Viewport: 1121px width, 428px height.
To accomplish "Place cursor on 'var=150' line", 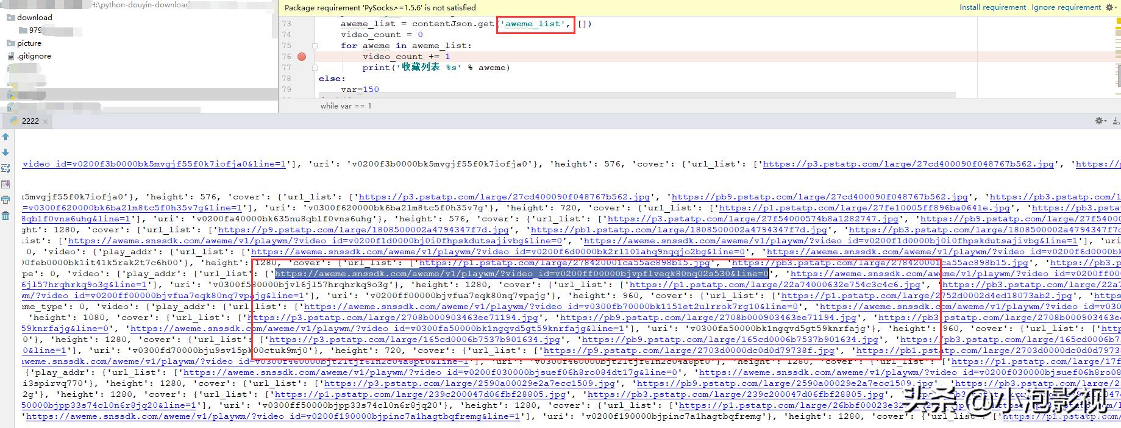I will tap(360, 90).
